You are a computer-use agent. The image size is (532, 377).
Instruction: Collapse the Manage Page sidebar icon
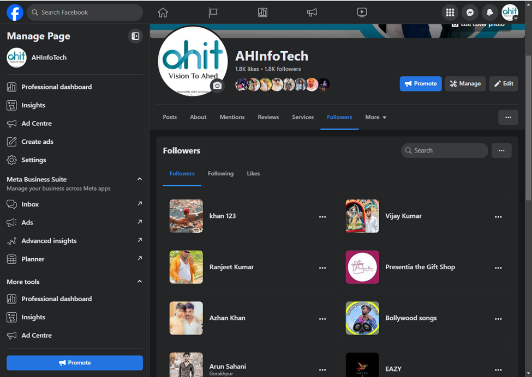135,36
